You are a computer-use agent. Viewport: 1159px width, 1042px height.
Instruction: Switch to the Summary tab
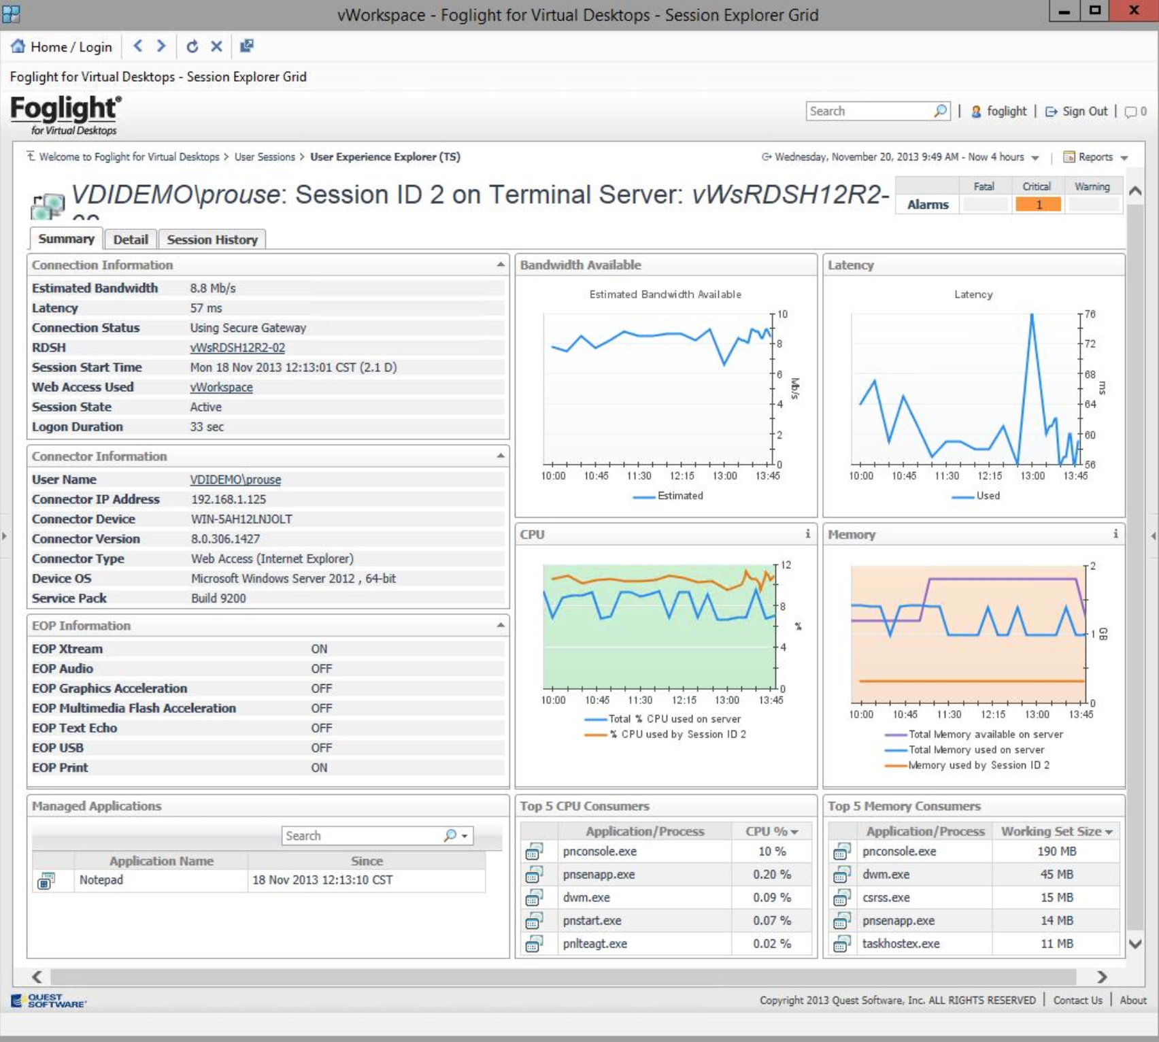point(66,239)
